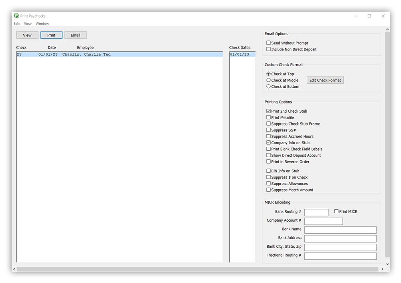Check Include Non Direct Deposit
The width and height of the screenshot is (401, 283).
[268, 49]
